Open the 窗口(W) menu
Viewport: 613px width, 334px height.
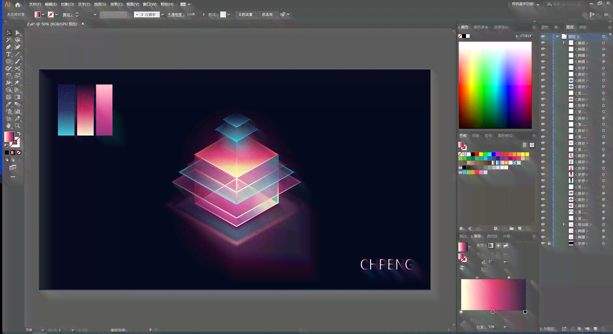tap(149, 4)
